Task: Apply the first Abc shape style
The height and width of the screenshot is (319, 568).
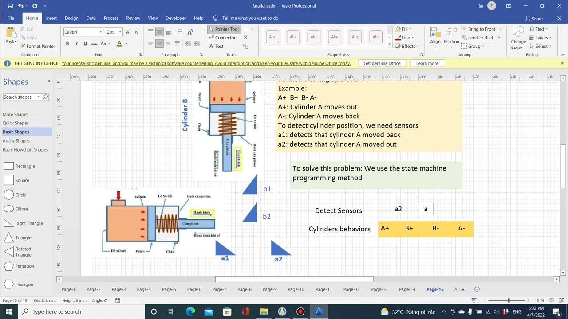Action: tap(272, 37)
